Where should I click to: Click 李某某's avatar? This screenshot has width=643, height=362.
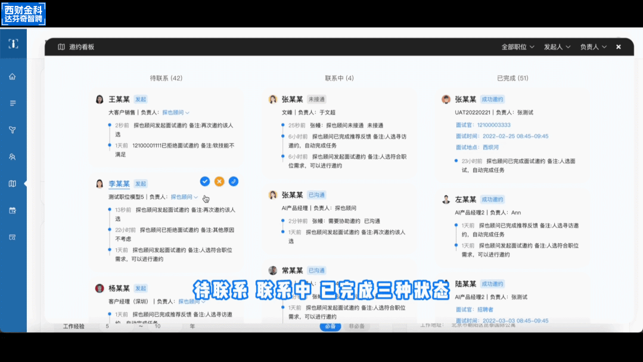100,184
